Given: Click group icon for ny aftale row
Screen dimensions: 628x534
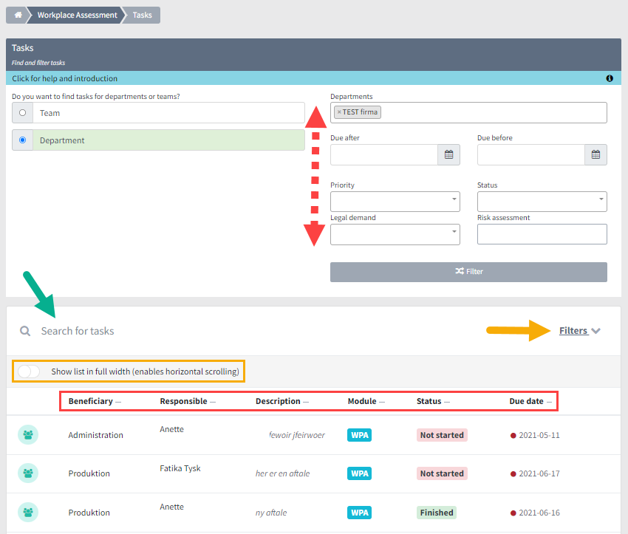Looking at the screenshot, I should (28, 513).
